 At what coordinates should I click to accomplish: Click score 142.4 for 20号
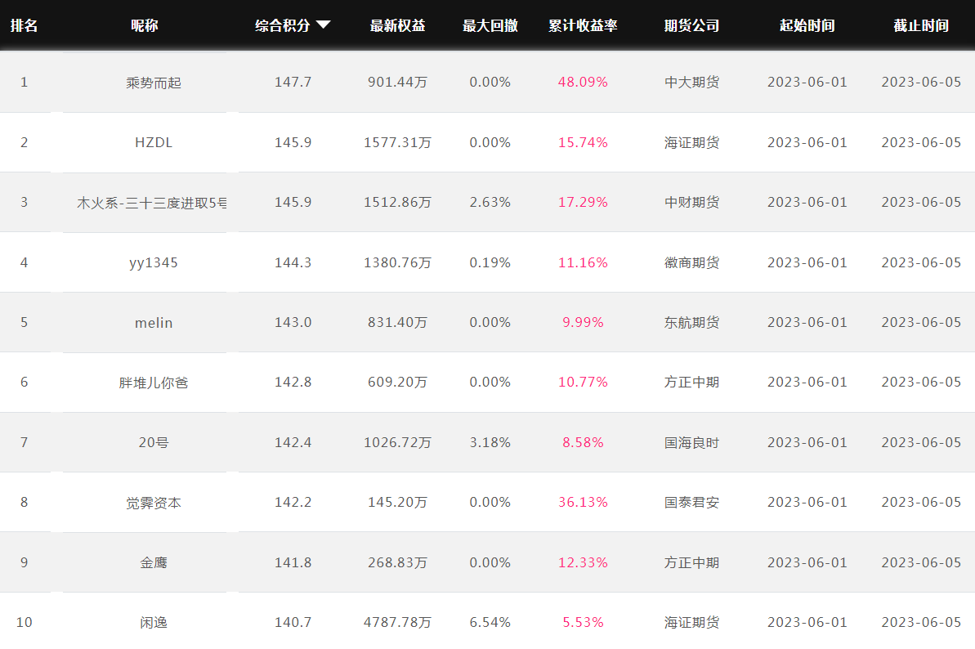293,442
